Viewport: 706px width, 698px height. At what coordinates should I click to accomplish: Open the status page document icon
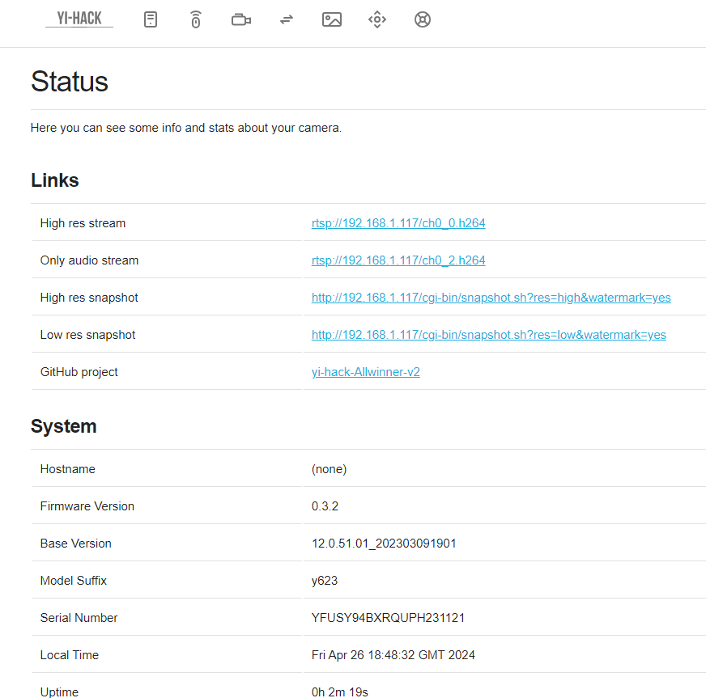(151, 19)
